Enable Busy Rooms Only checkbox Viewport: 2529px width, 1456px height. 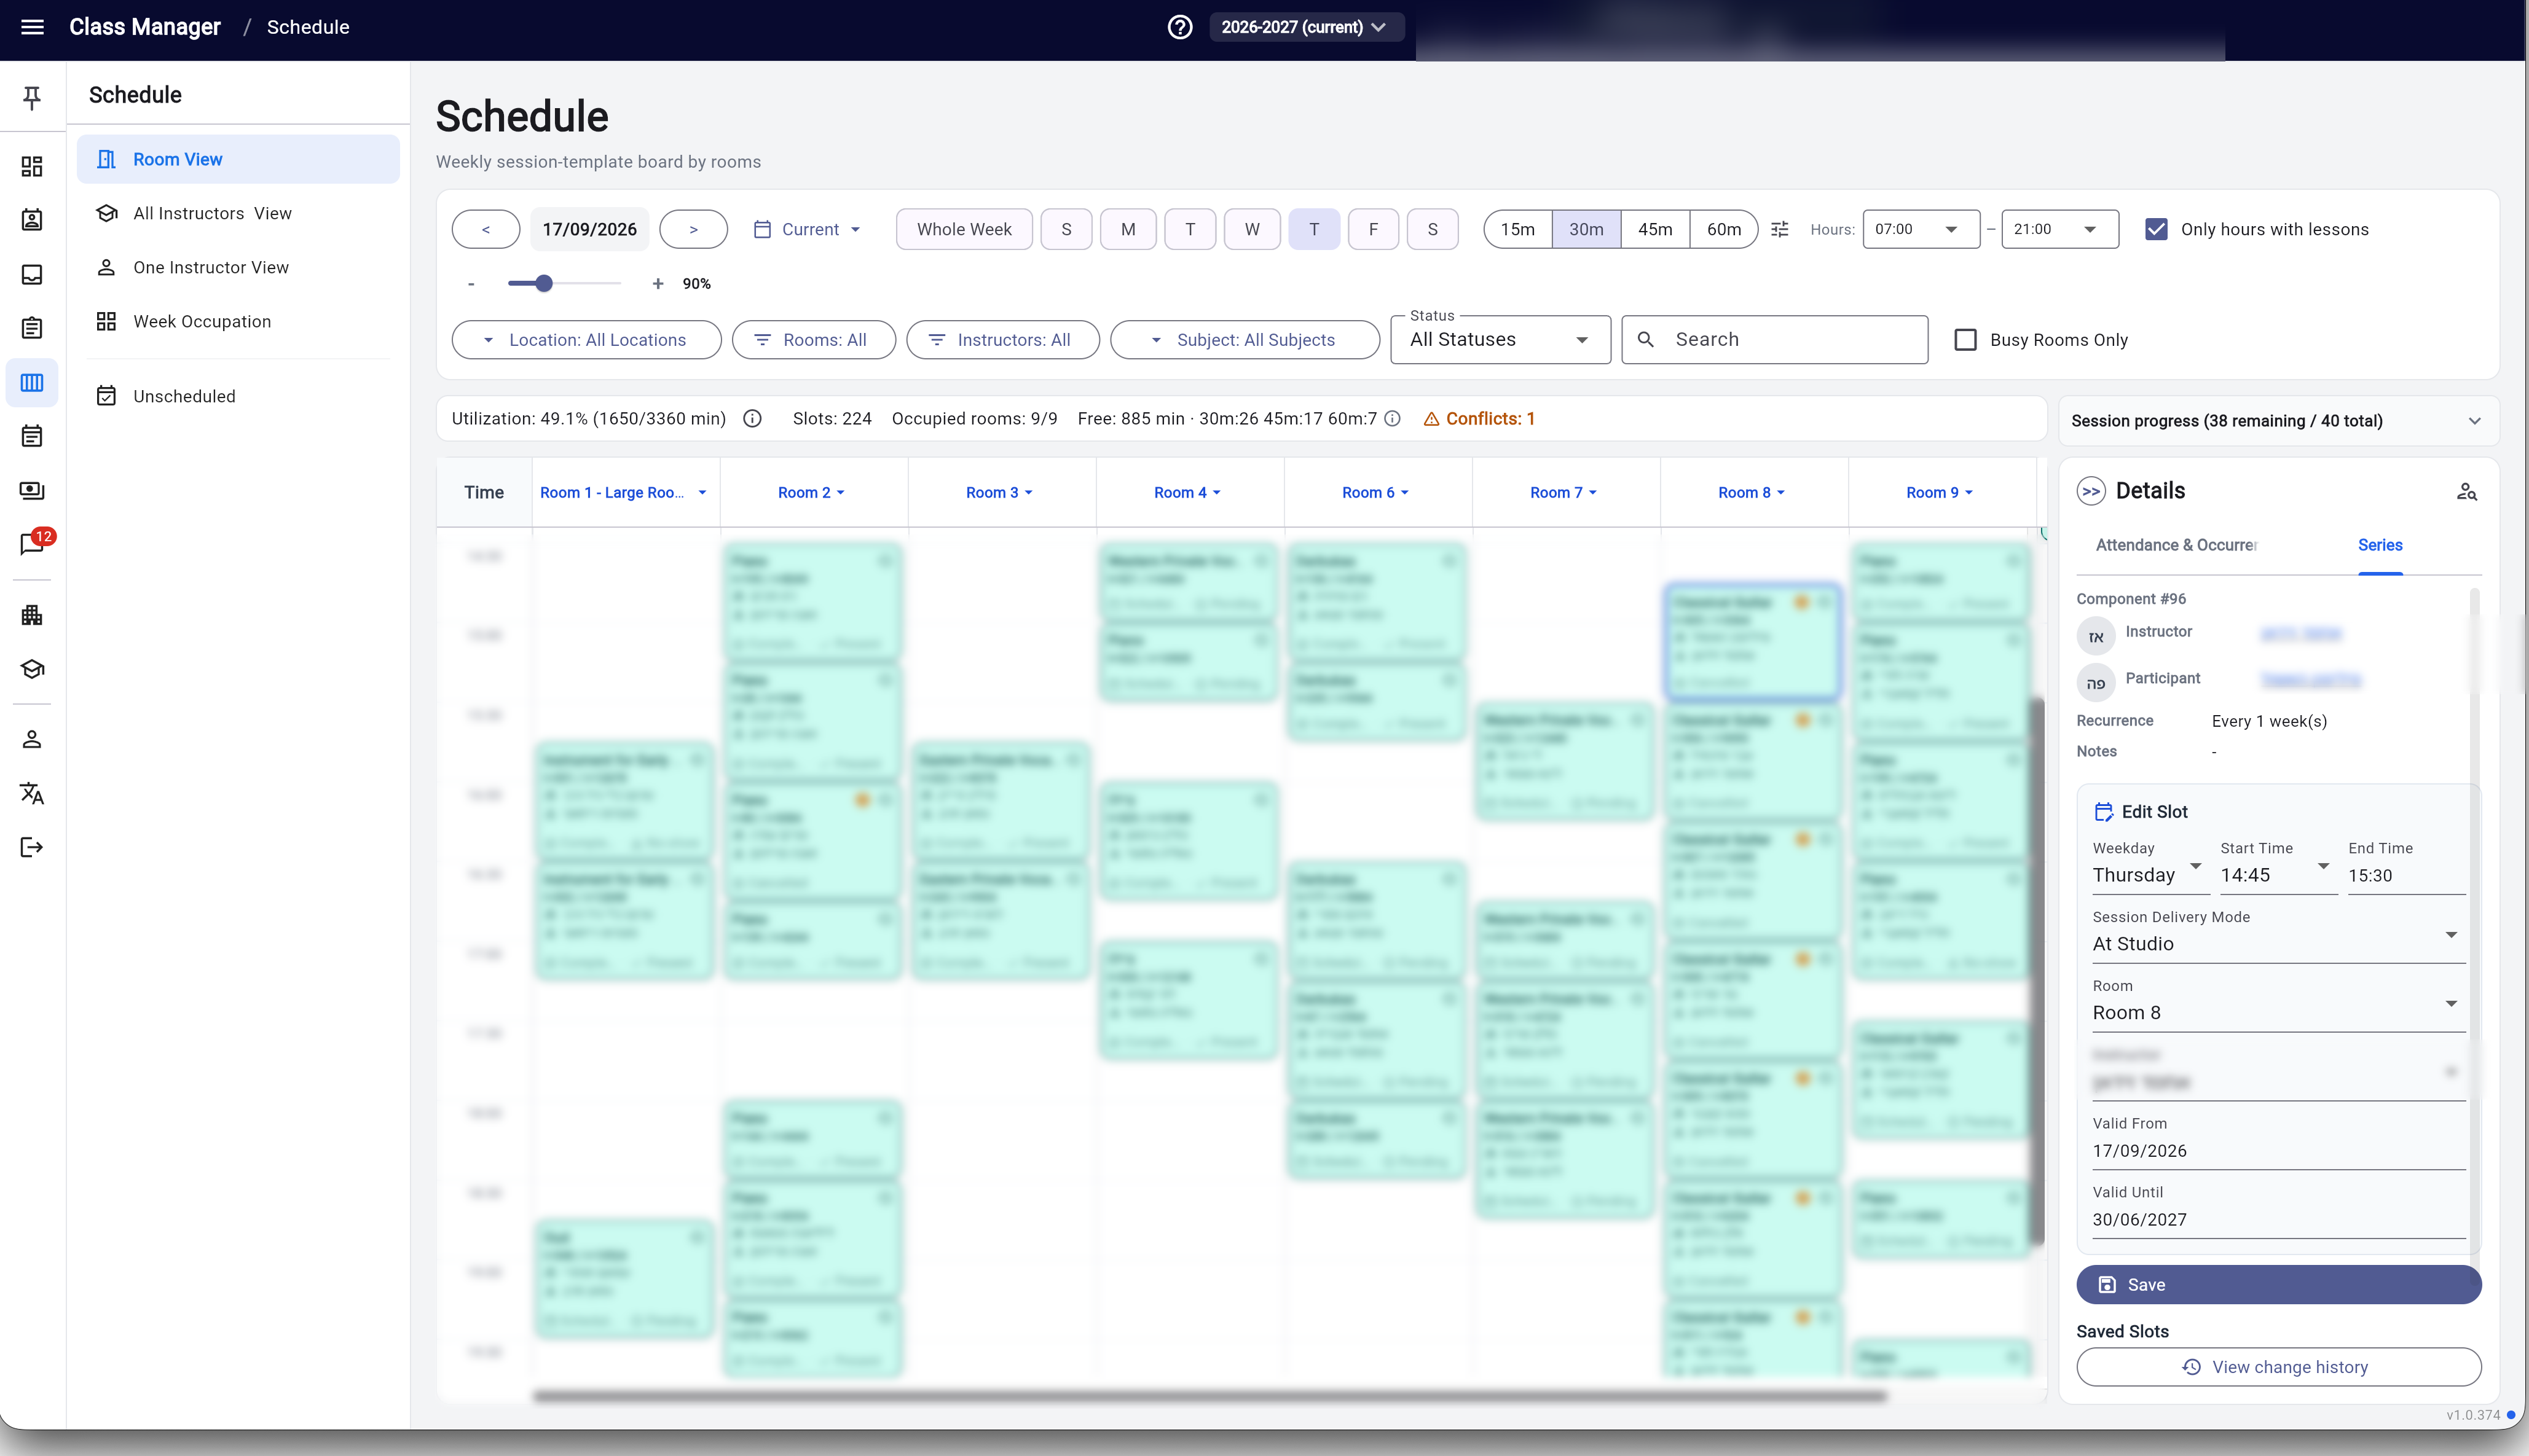(1965, 340)
